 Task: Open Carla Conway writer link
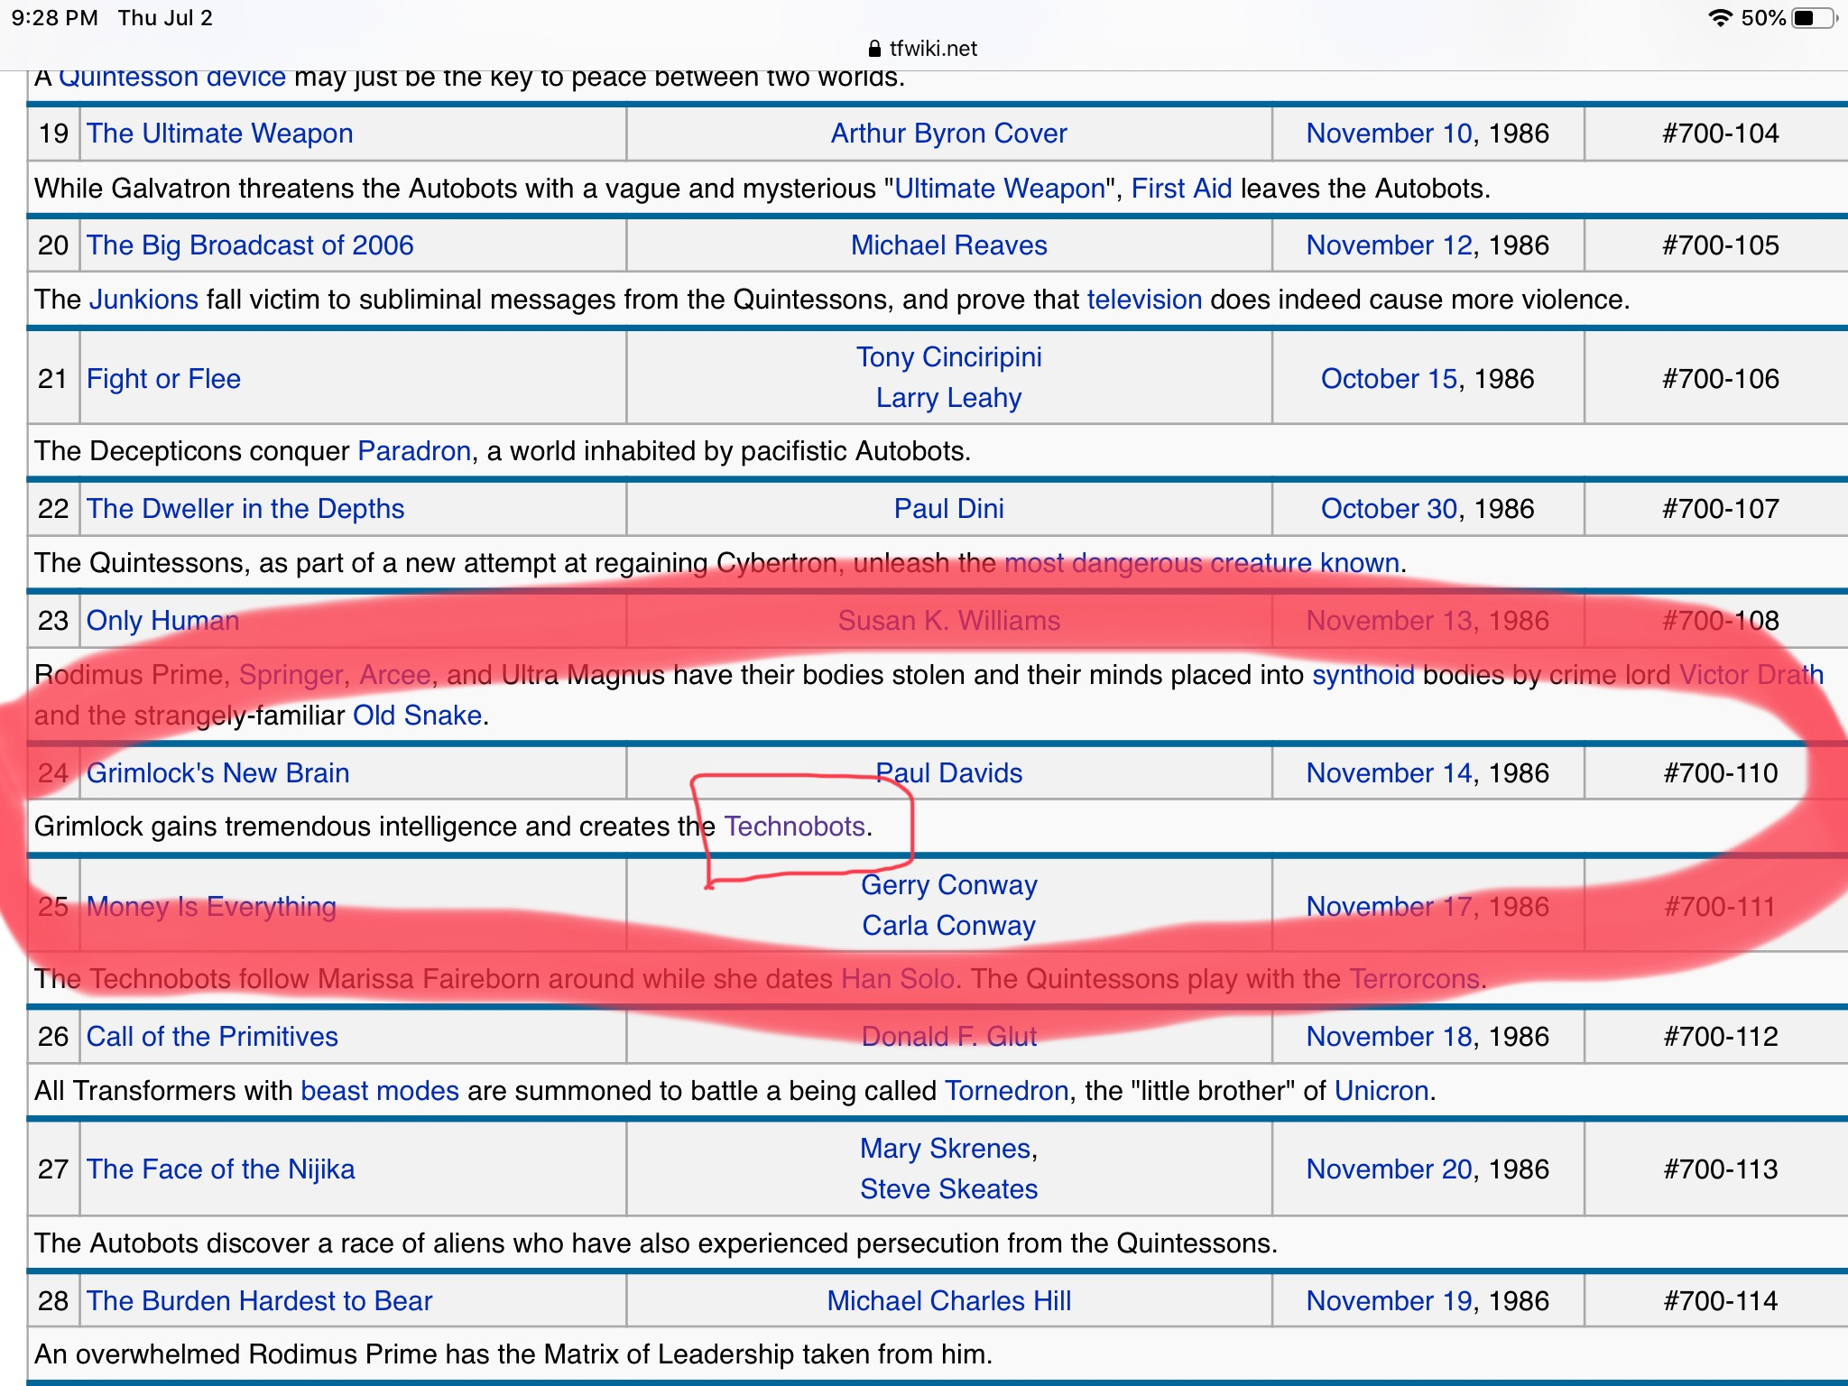[948, 926]
